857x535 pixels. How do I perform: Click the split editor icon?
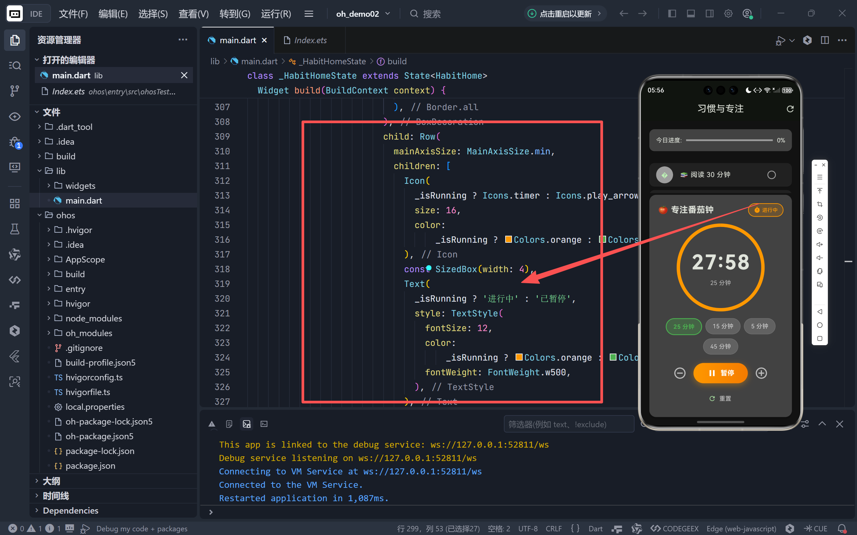pyautogui.click(x=825, y=40)
